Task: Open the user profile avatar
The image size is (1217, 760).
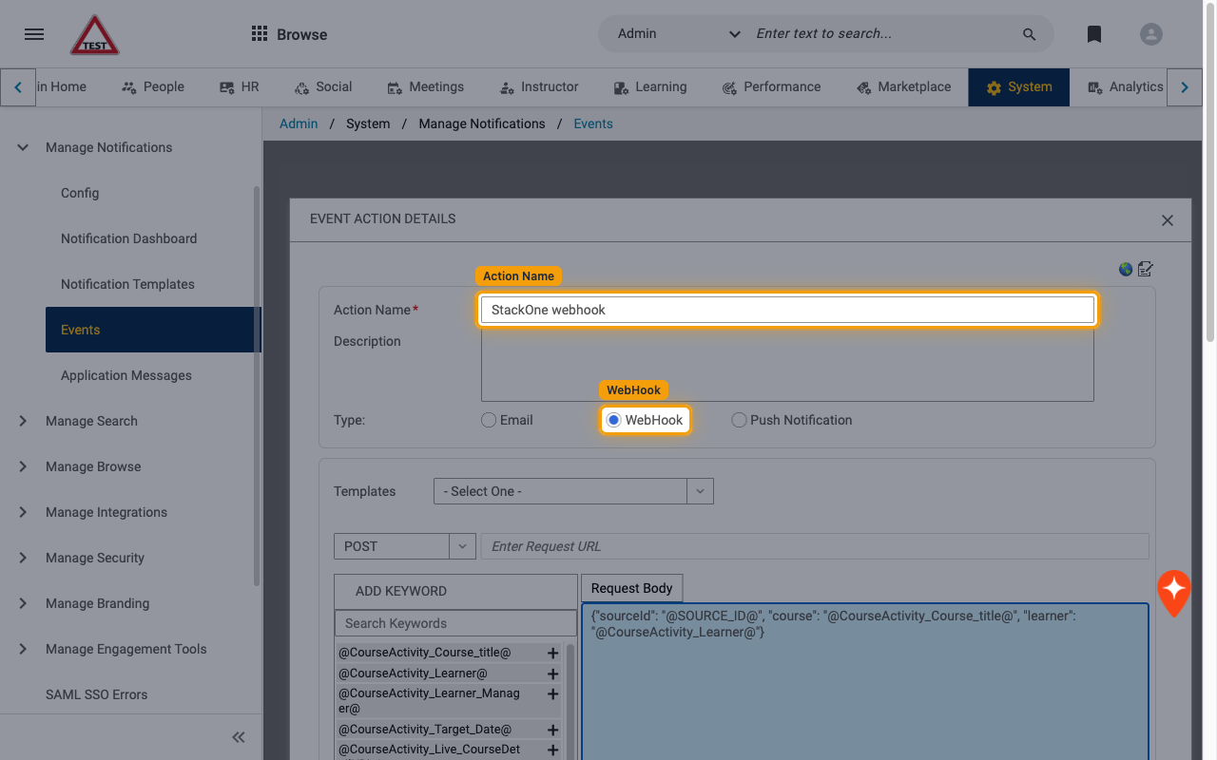Action: [x=1151, y=34]
